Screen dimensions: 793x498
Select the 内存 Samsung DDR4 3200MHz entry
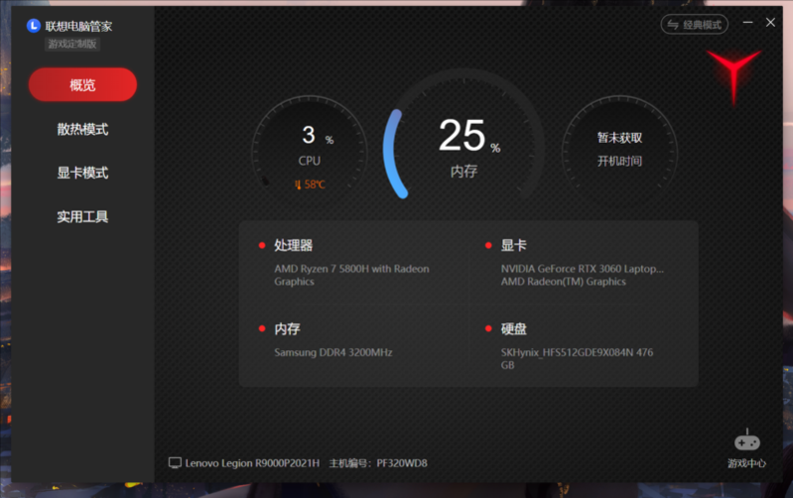[333, 352]
